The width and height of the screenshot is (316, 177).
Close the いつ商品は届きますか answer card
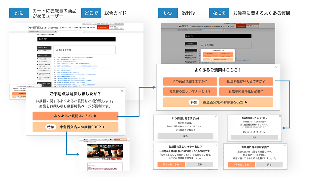click(215, 116)
